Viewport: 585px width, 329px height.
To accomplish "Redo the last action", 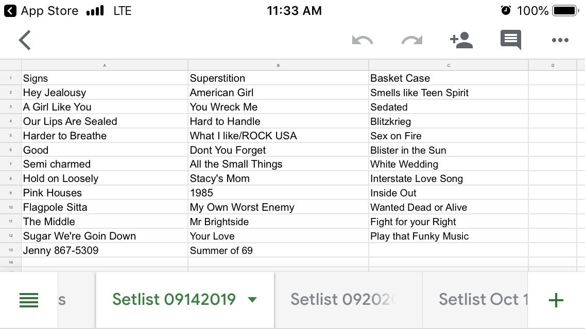I will [412, 40].
